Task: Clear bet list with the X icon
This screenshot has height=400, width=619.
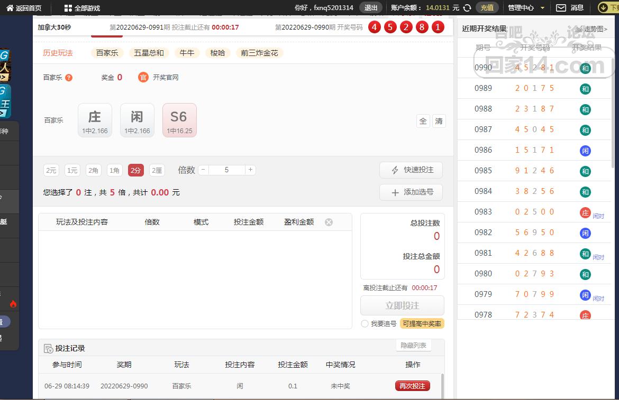Action: pyautogui.click(x=329, y=222)
